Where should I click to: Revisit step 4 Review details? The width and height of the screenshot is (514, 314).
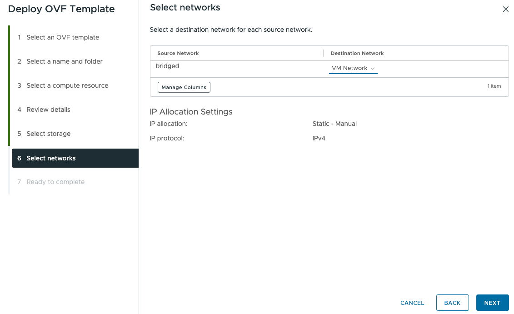tap(49, 109)
